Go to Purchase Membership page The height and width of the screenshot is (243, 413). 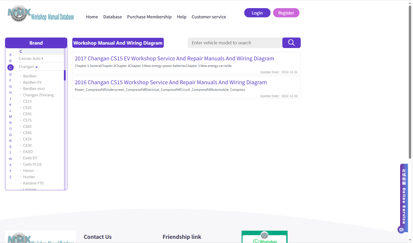coord(149,17)
